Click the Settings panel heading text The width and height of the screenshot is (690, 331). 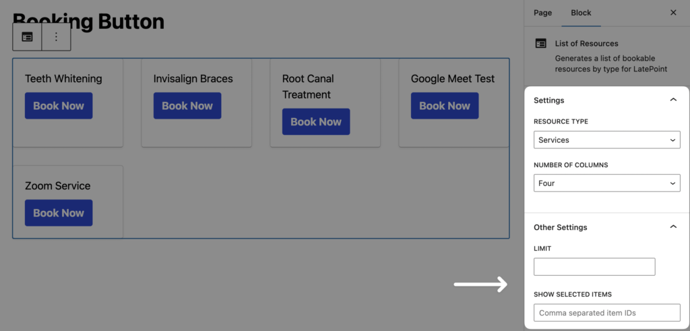click(549, 100)
